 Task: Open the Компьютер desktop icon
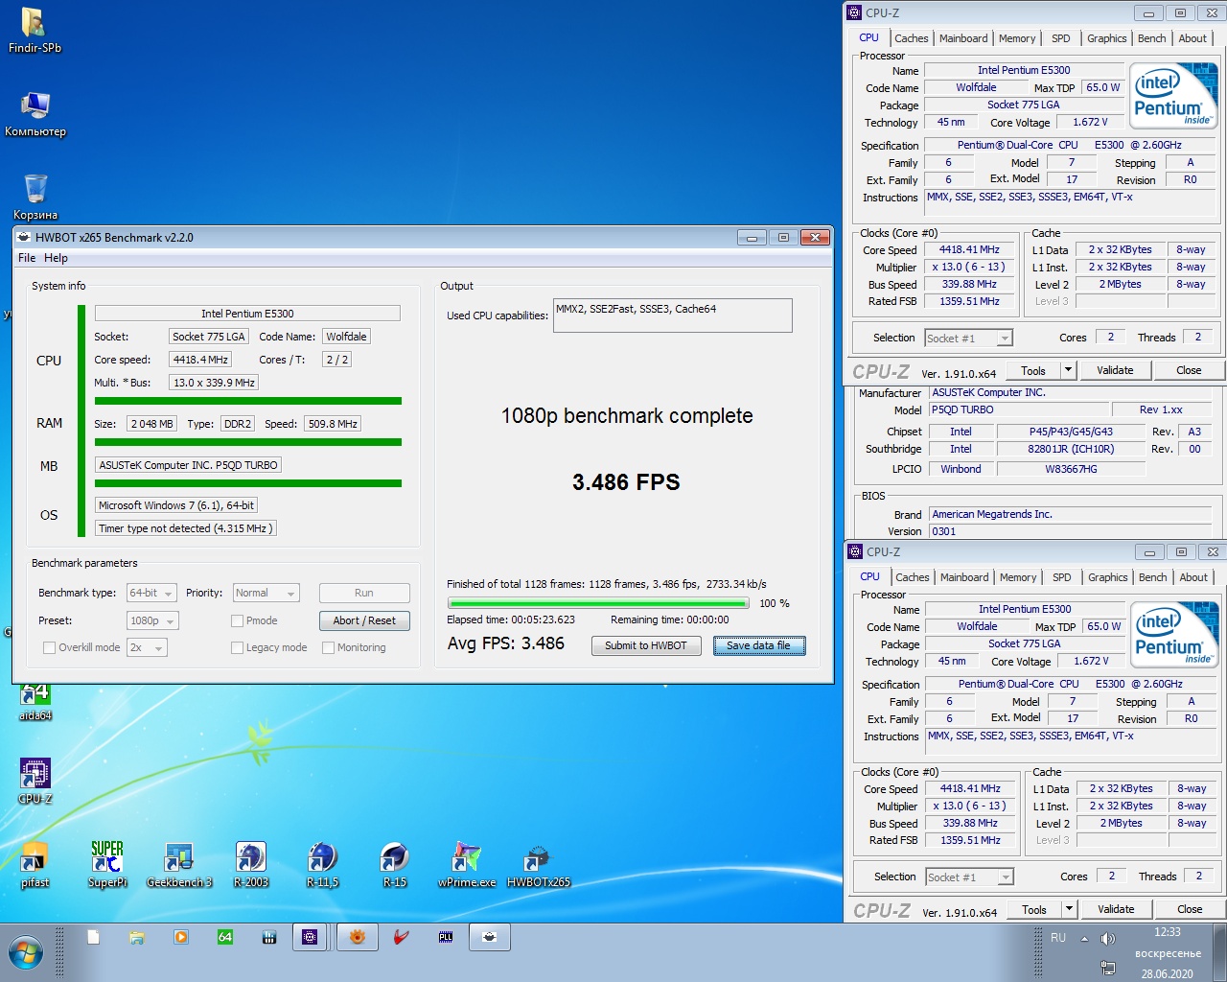[35, 113]
